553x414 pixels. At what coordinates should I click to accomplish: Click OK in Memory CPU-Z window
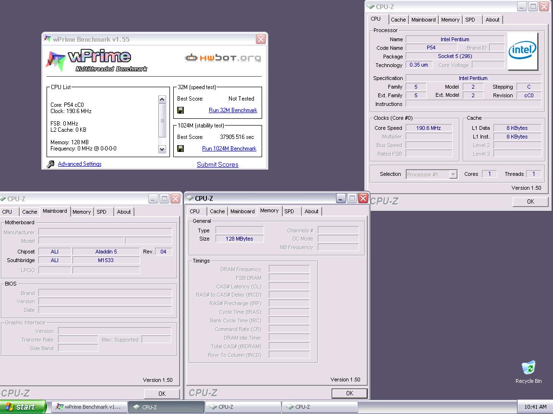click(349, 393)
